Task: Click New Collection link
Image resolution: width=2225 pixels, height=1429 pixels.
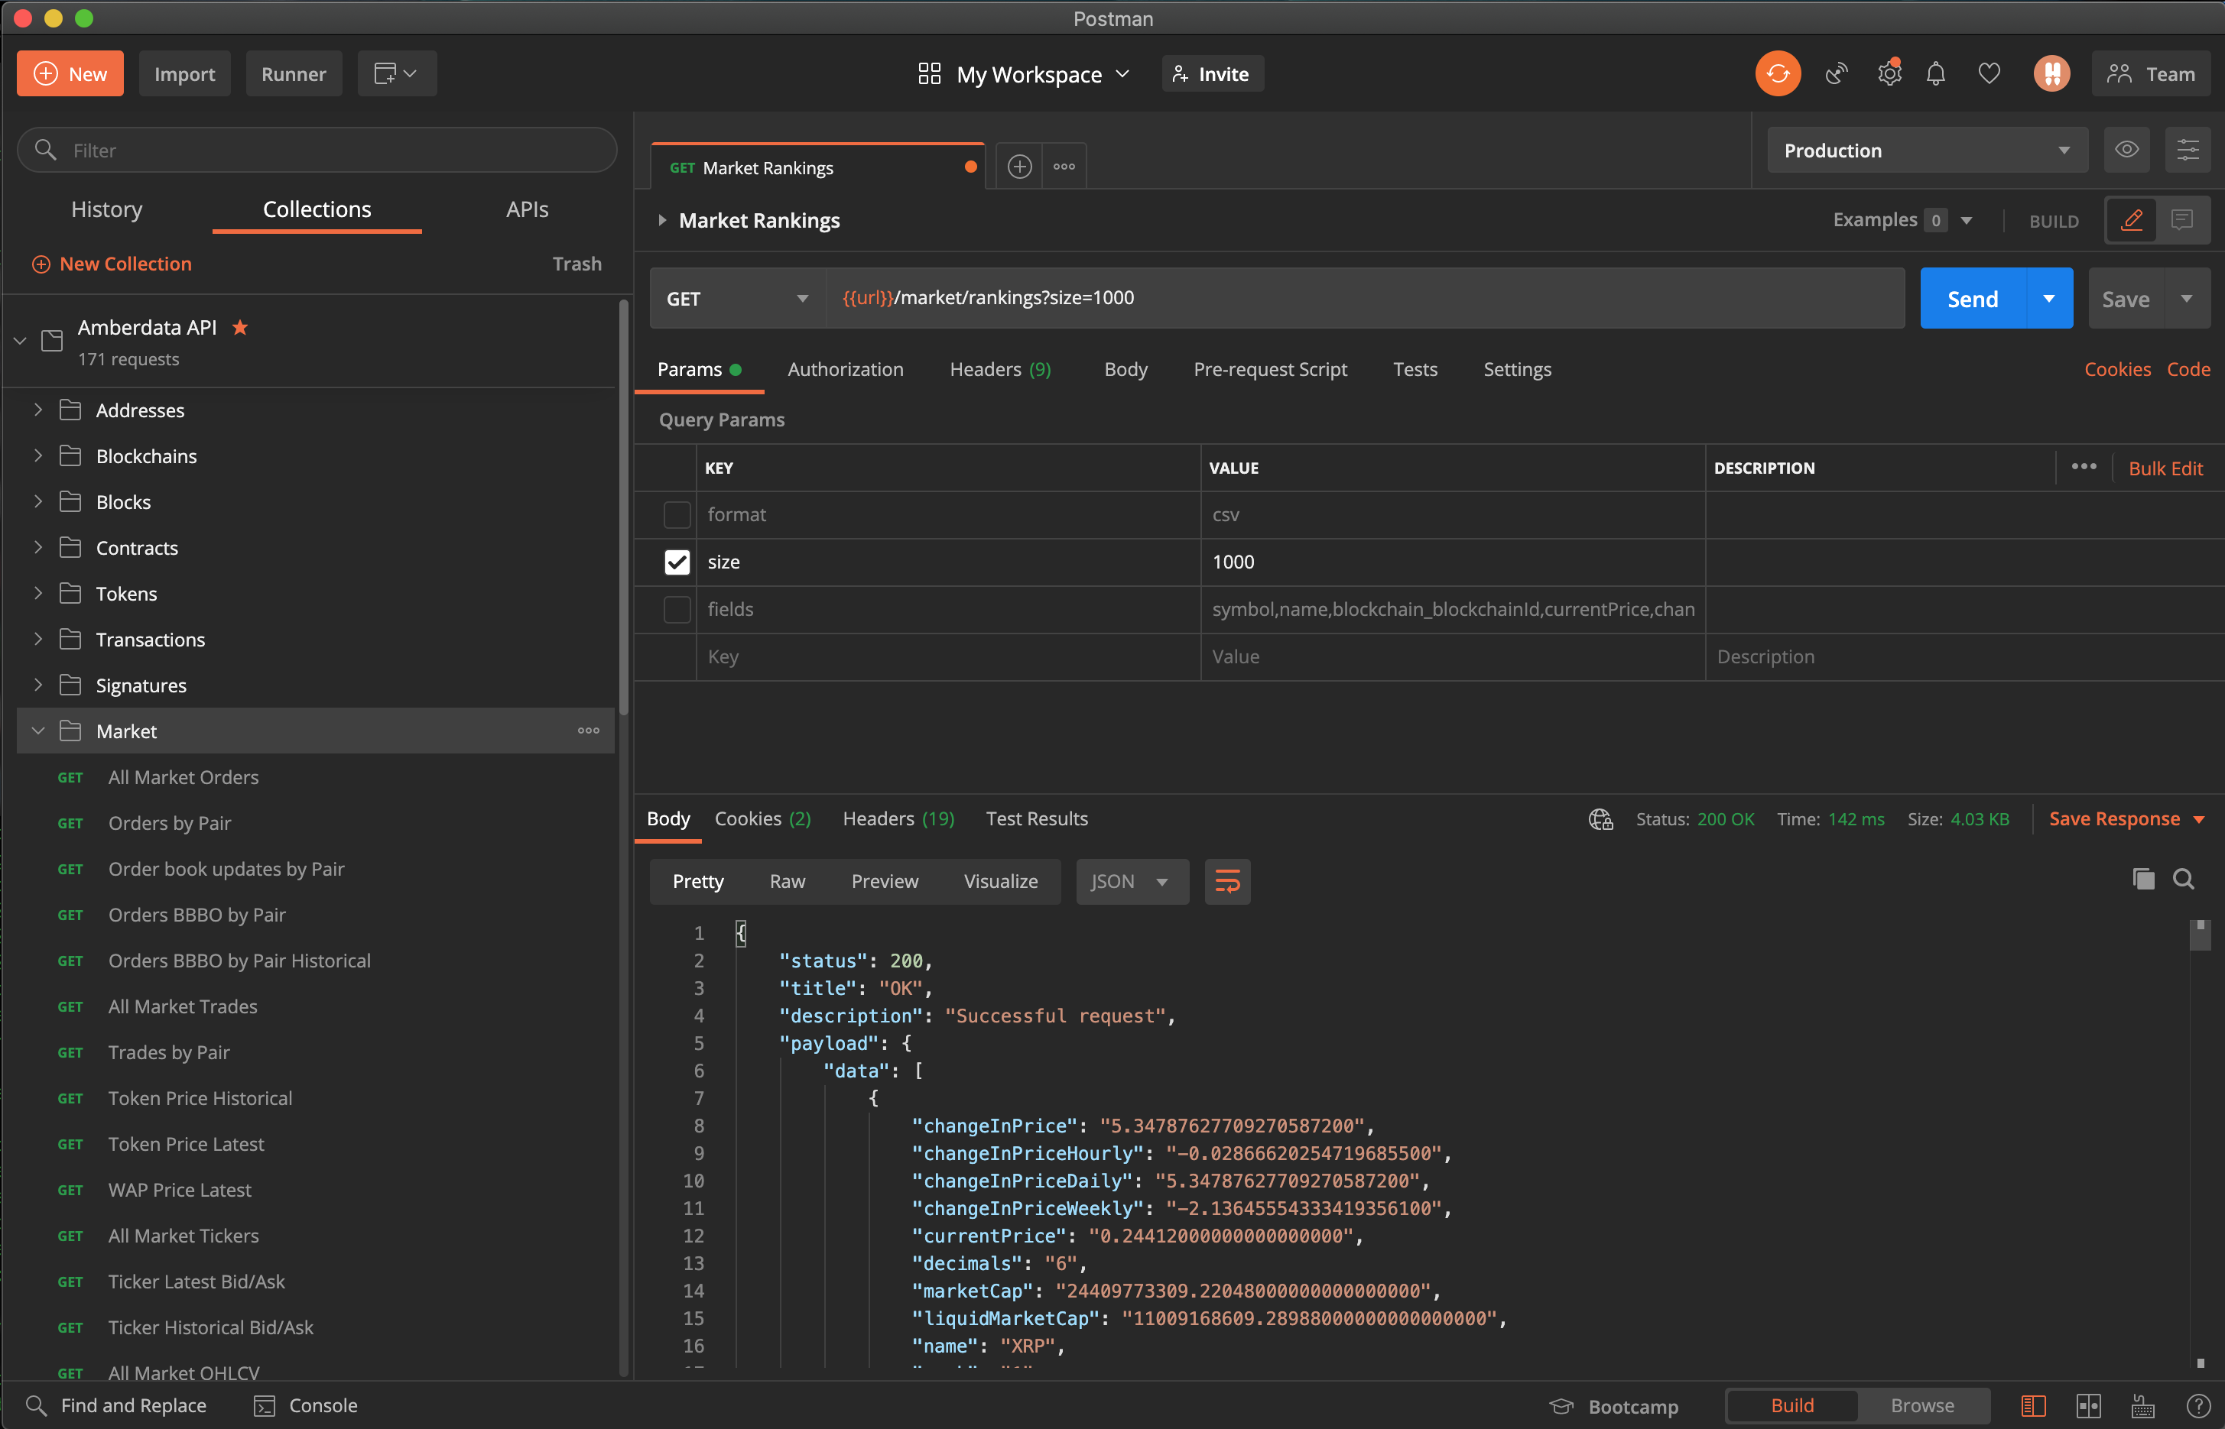Action: coord(112,264)
